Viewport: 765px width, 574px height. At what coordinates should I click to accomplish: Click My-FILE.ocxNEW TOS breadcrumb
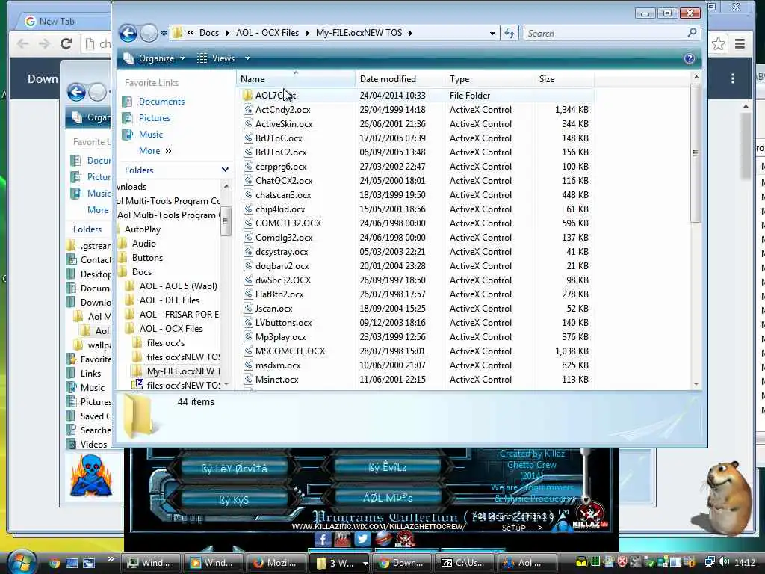coord(359,33)
